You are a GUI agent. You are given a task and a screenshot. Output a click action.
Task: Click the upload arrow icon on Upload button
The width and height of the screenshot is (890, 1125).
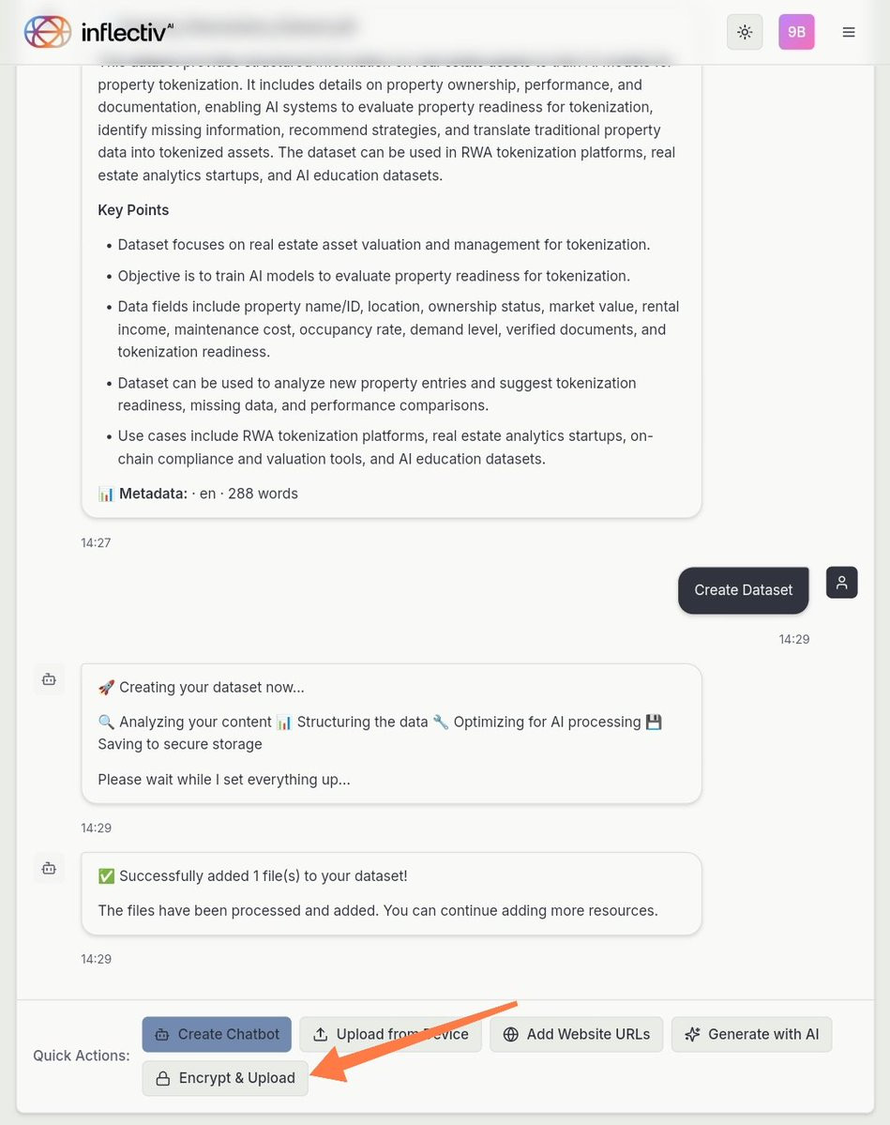[x=321, y=1035]
